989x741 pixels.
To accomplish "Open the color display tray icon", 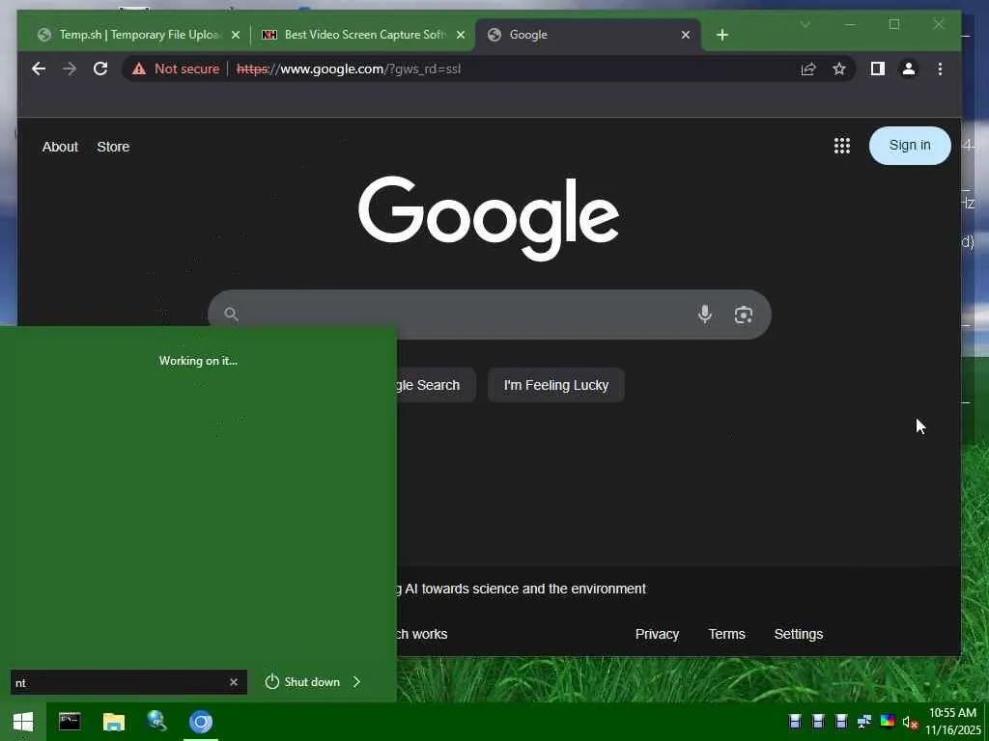I will 888,721.
